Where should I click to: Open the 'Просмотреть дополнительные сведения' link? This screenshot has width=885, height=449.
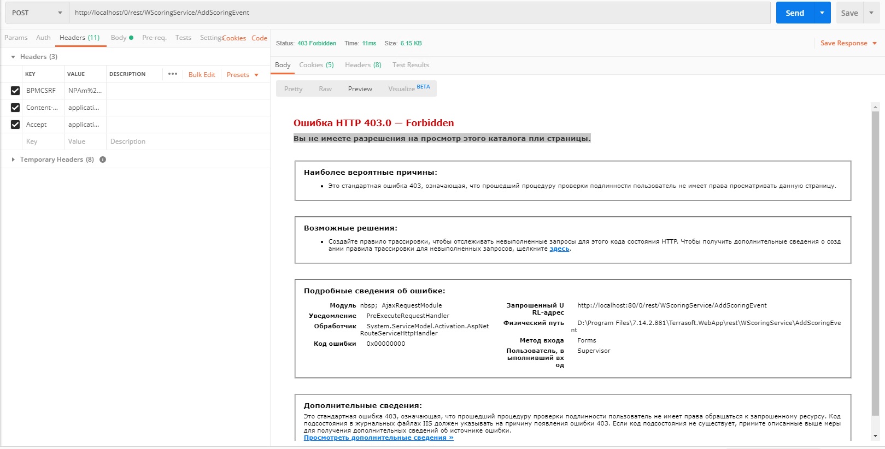click(379, 438)
